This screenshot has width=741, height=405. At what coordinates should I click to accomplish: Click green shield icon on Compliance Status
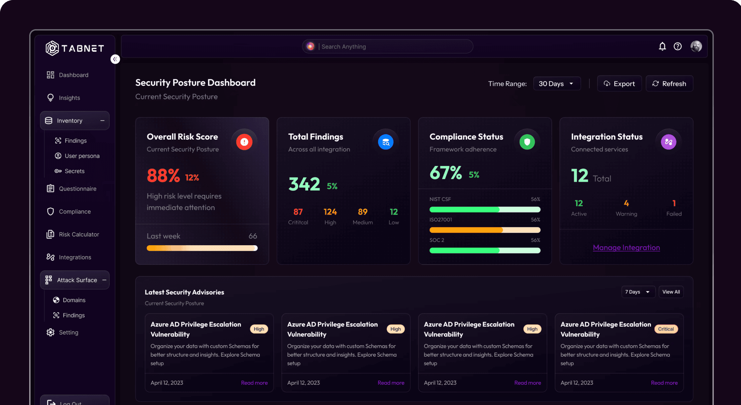point(527,142)
